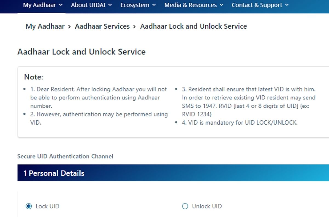Expand the Media & Resources dropdown chevron
This screenshot has height=217, width=329.
[221, 5]
